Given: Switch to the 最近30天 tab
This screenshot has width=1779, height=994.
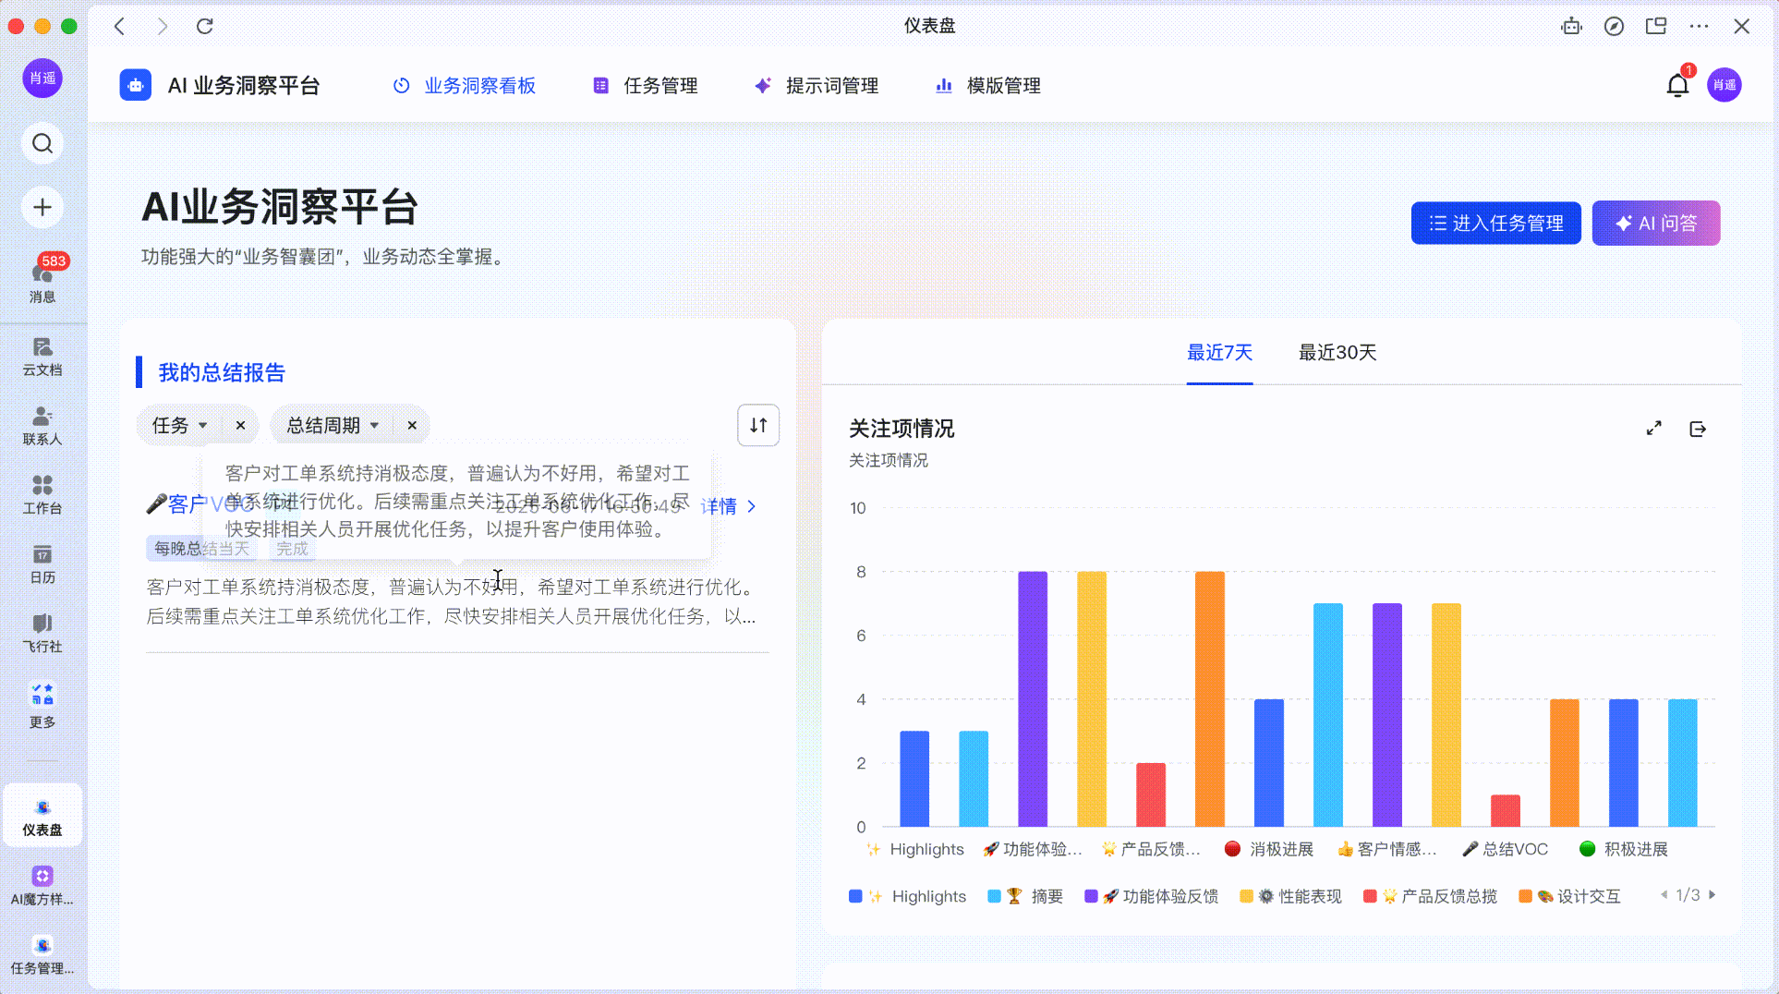Looking at the screenshot, I should coord(1337,353).
